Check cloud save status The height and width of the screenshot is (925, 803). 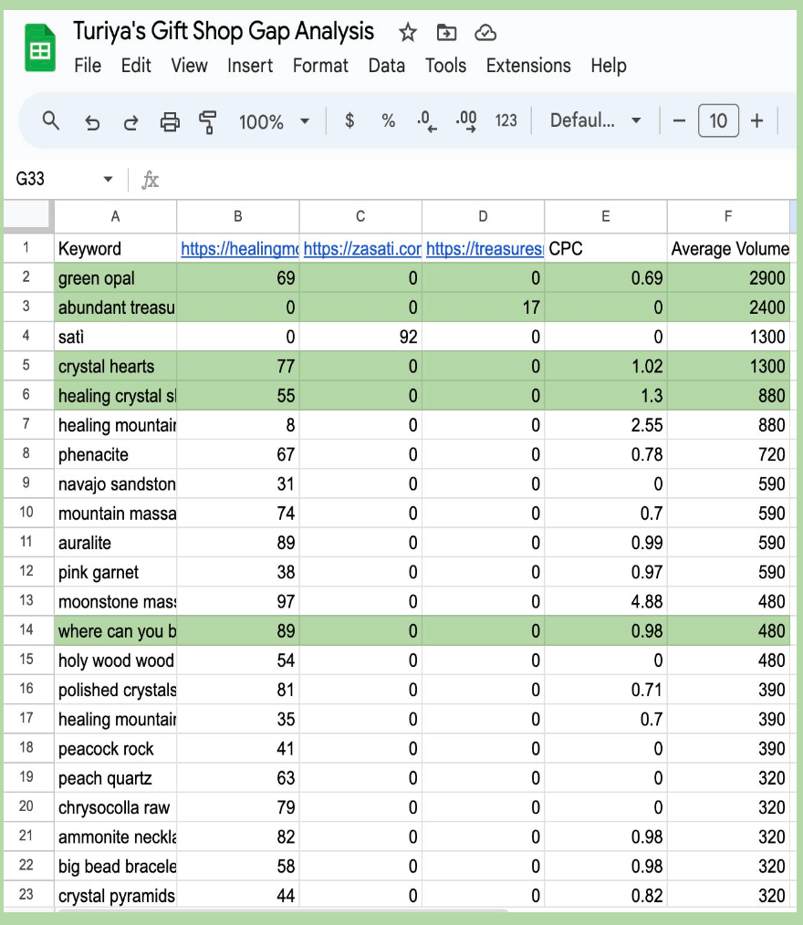click(x=485, y=31)
